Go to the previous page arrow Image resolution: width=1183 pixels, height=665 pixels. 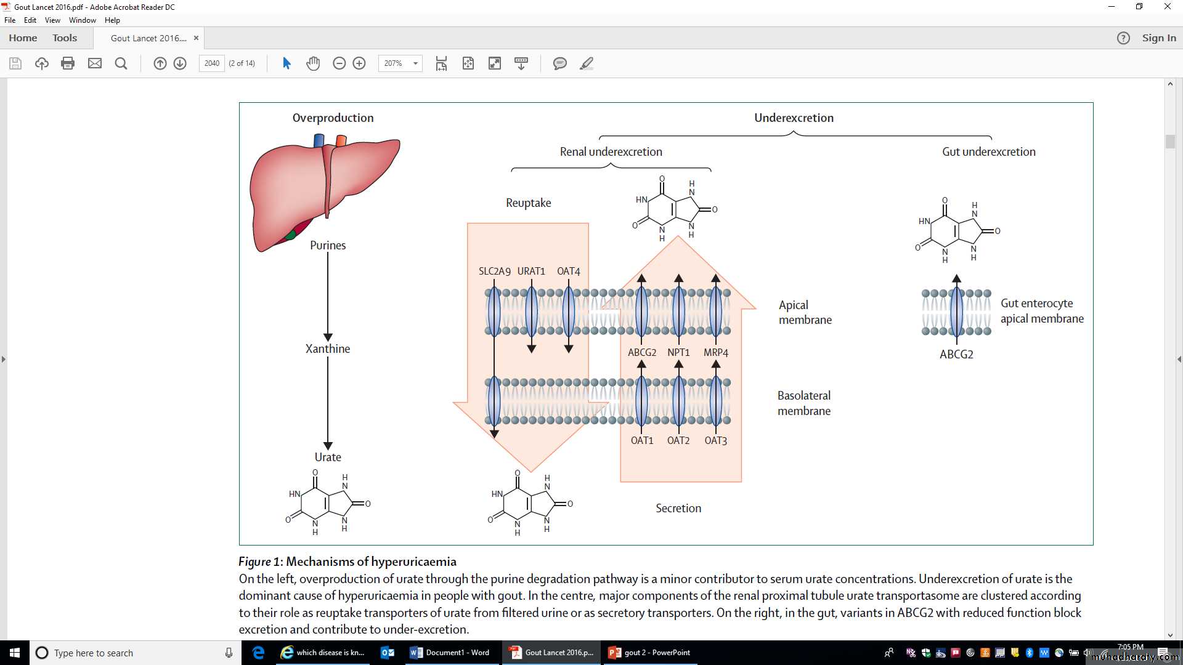160,63
